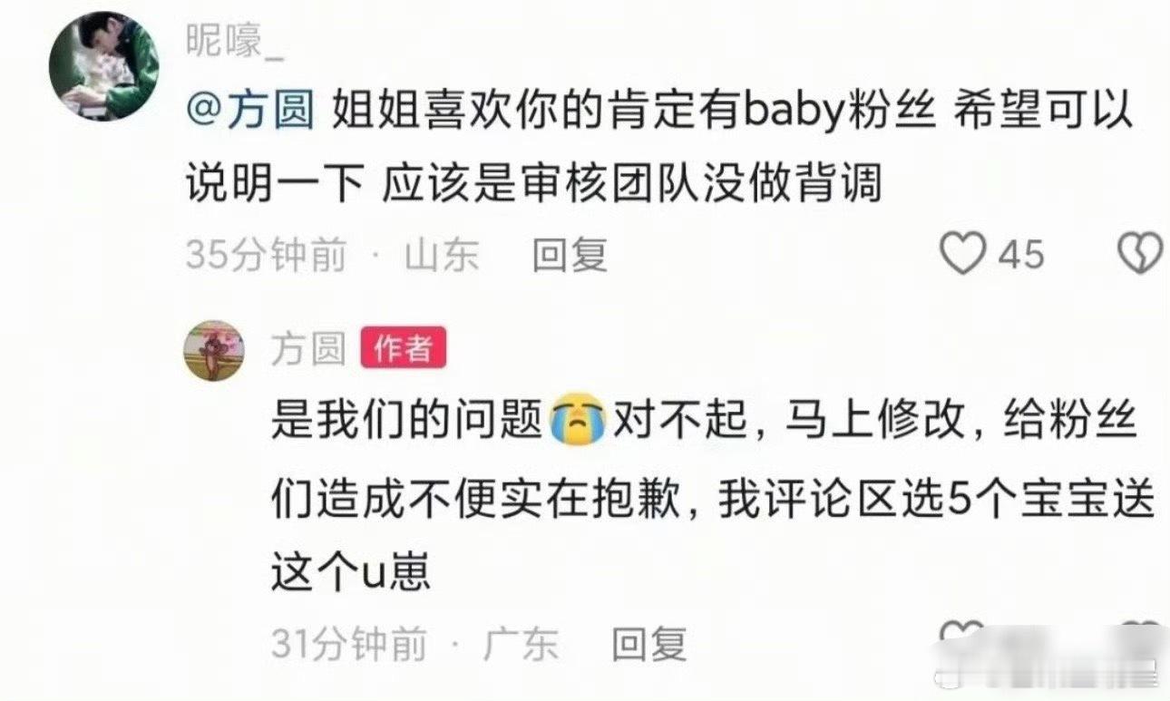Image resolution: width=1170 pixels, height=701 pixels.
Task: Click the 广东 location label
Action: pyautogui.click(x=521, y=644)
